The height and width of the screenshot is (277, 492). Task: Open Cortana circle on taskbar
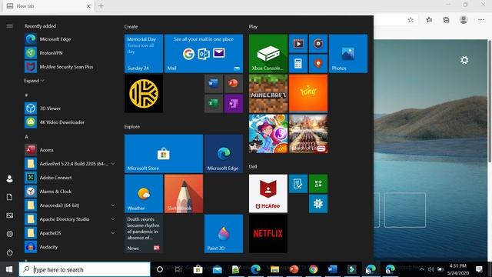coord(160,269)
